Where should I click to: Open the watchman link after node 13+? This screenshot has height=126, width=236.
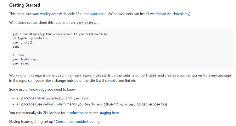pos(98,14)
